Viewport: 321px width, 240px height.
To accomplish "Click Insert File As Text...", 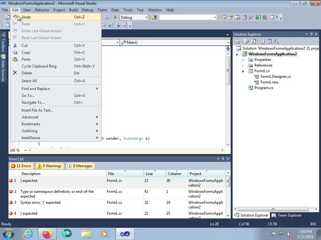I will coord(56,110).
